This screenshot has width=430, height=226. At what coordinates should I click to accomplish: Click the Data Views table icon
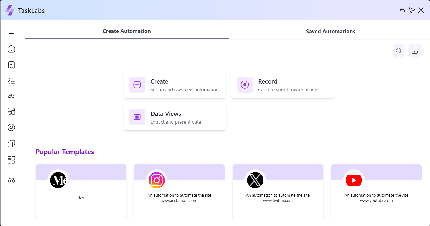[137, 117]
